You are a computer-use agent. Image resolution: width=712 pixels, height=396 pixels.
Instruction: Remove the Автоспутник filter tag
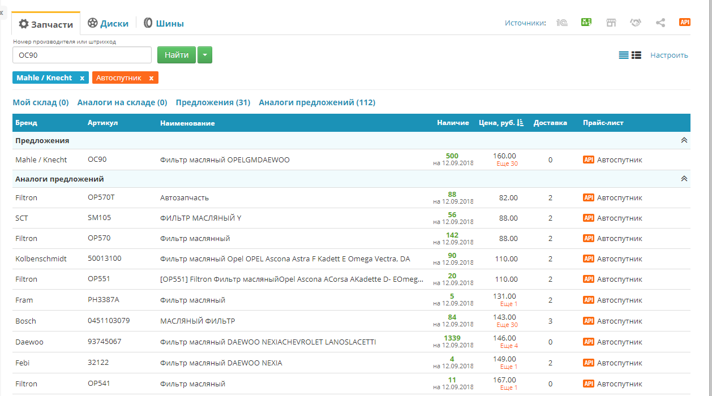click(x=151, y=78)
